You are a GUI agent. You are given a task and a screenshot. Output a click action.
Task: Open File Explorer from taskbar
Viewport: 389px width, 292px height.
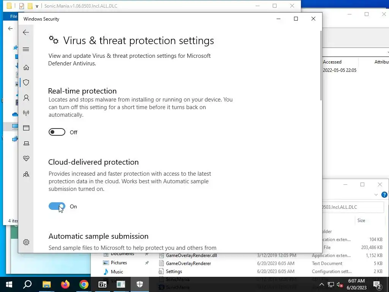[x=46, y=284]
